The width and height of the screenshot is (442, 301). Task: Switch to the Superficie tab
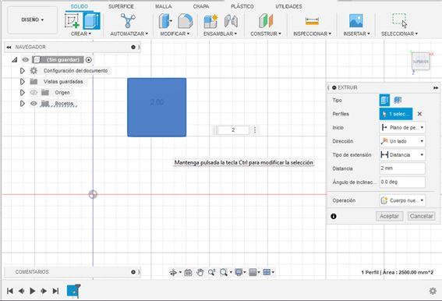121,6
